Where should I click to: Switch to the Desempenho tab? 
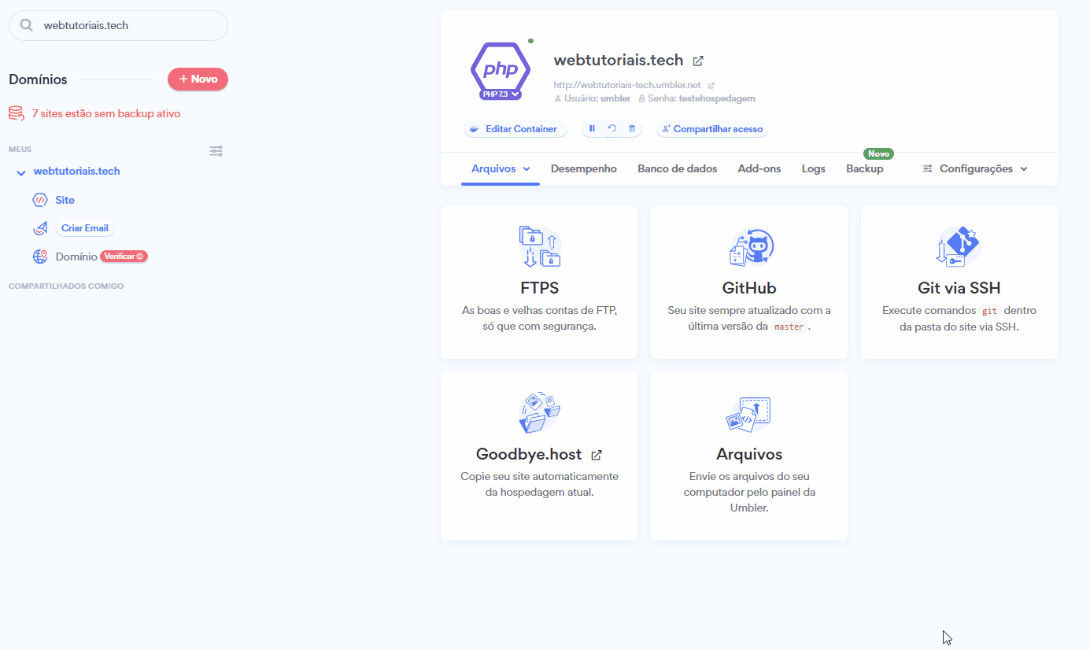click(583, 169)
